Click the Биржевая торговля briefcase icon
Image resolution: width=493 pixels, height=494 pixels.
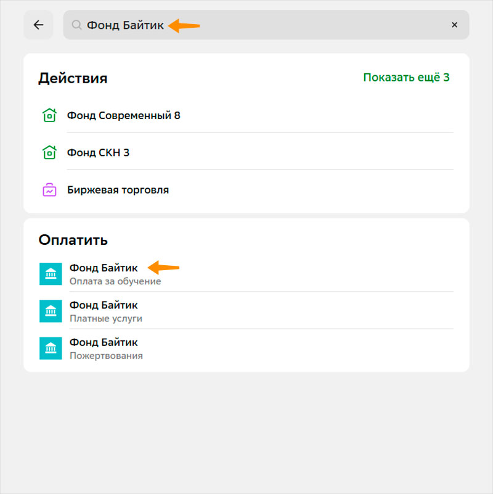coord(49,190)
